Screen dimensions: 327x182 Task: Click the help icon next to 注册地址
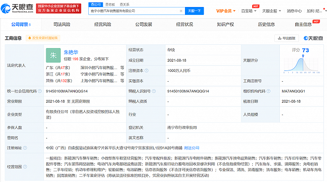point(25,148)
